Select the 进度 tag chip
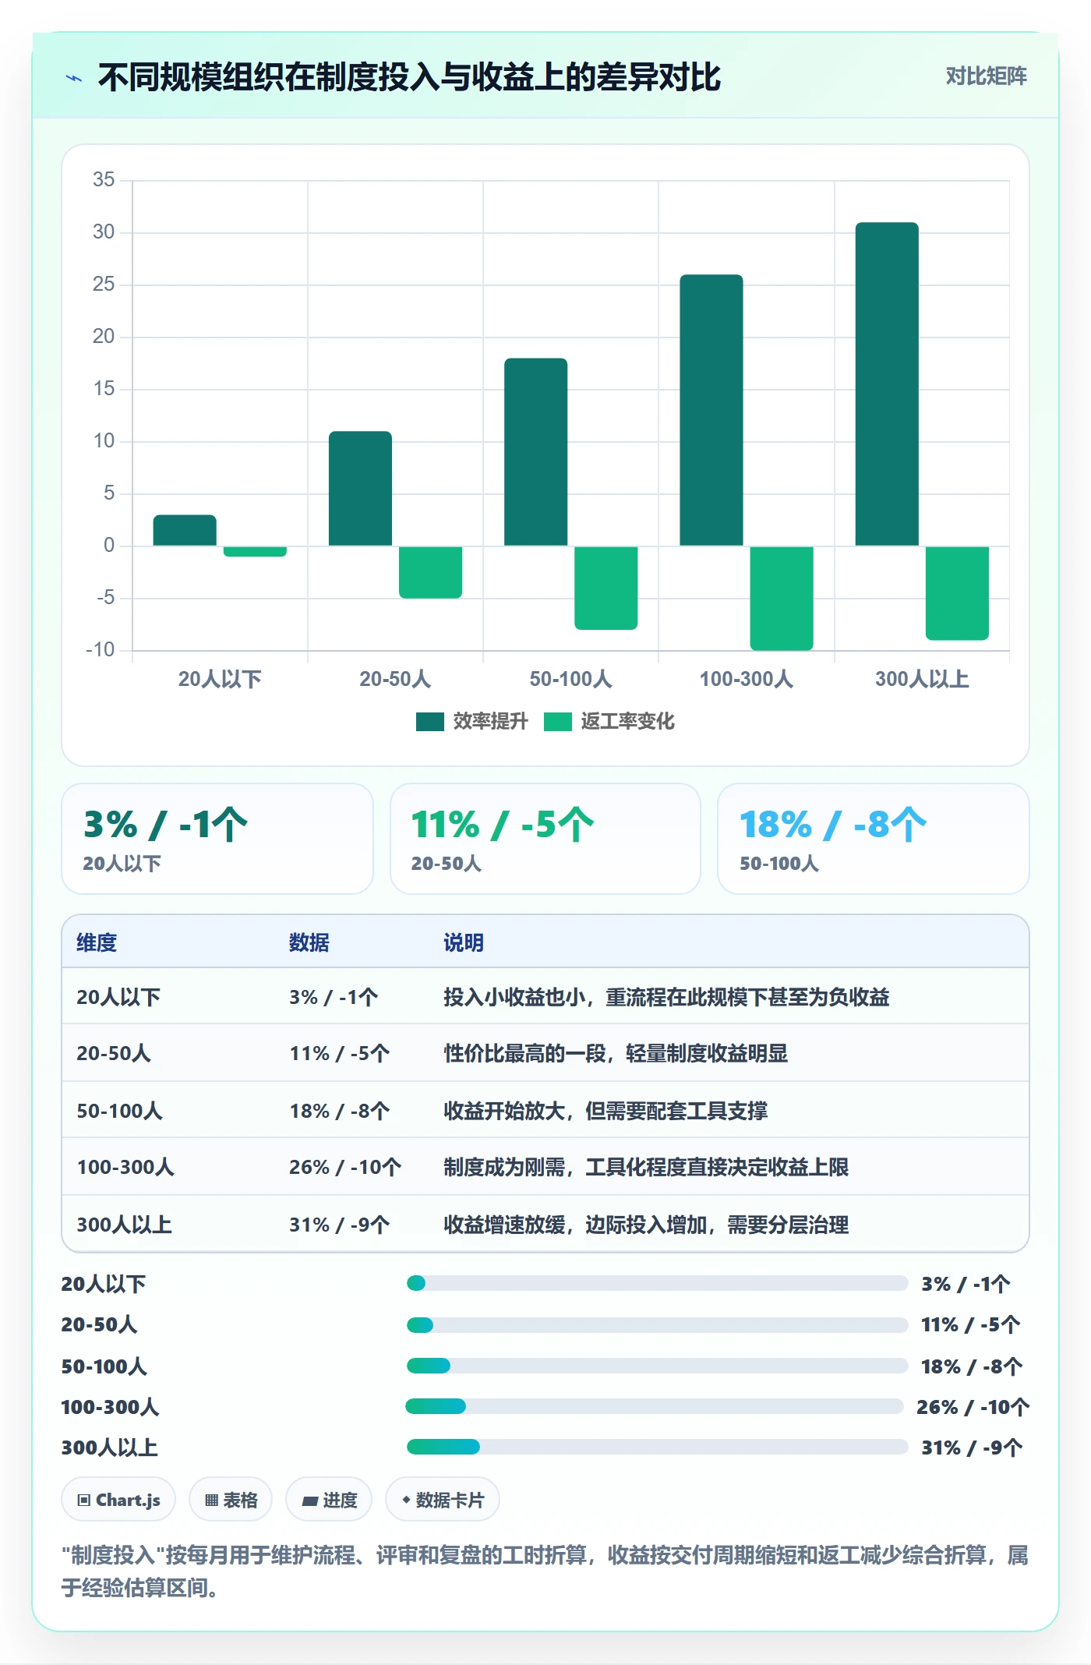This screenshot has width=1091, height=1665. 329,1500
